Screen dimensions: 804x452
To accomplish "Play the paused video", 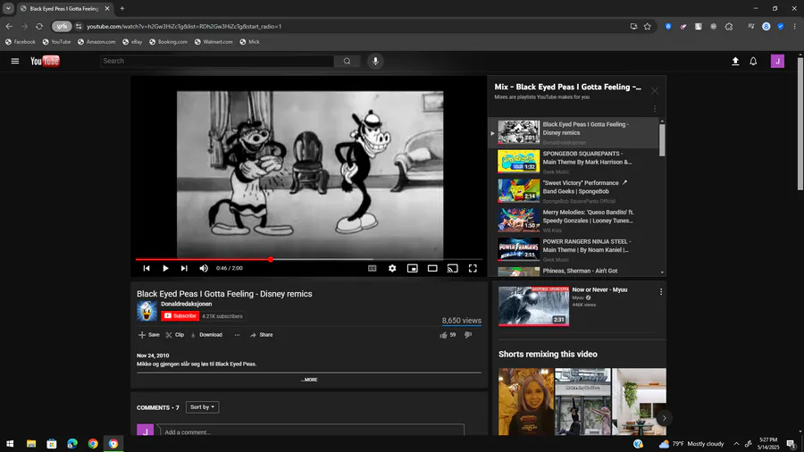I will [x=165, y=268].
